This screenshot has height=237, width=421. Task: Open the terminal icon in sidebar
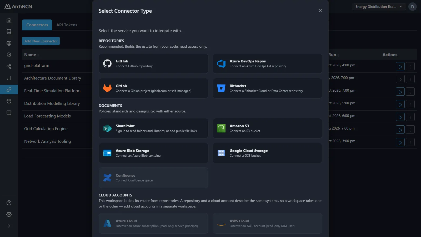pos(9,113)
